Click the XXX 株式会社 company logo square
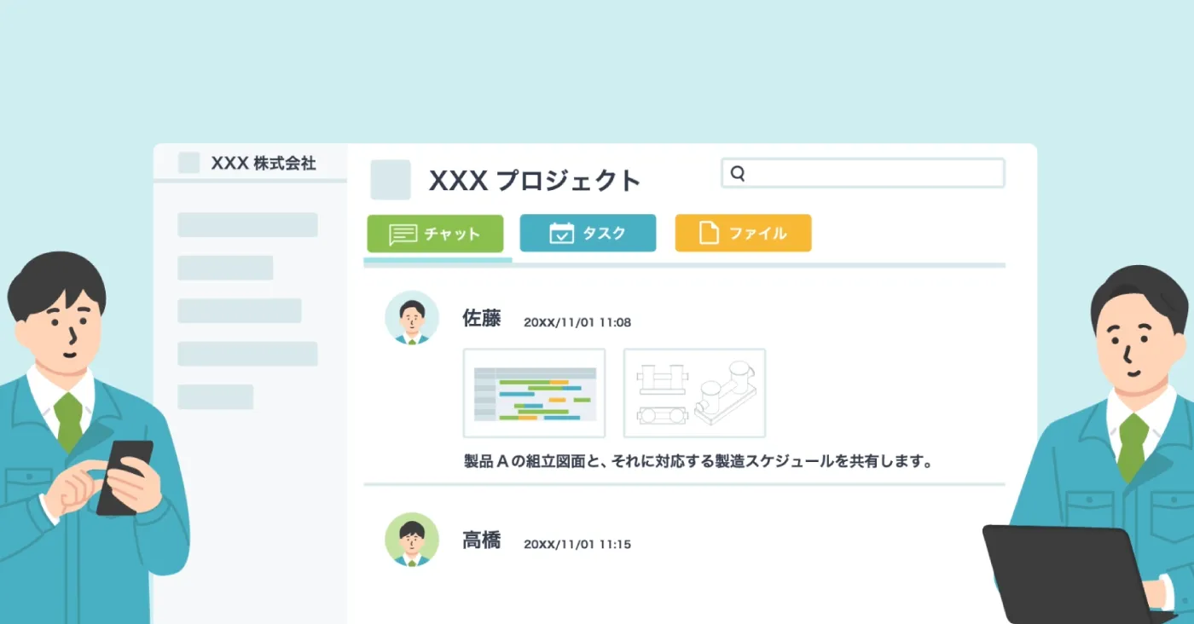Screen dimensions: 1194x624 pos(188,162)
